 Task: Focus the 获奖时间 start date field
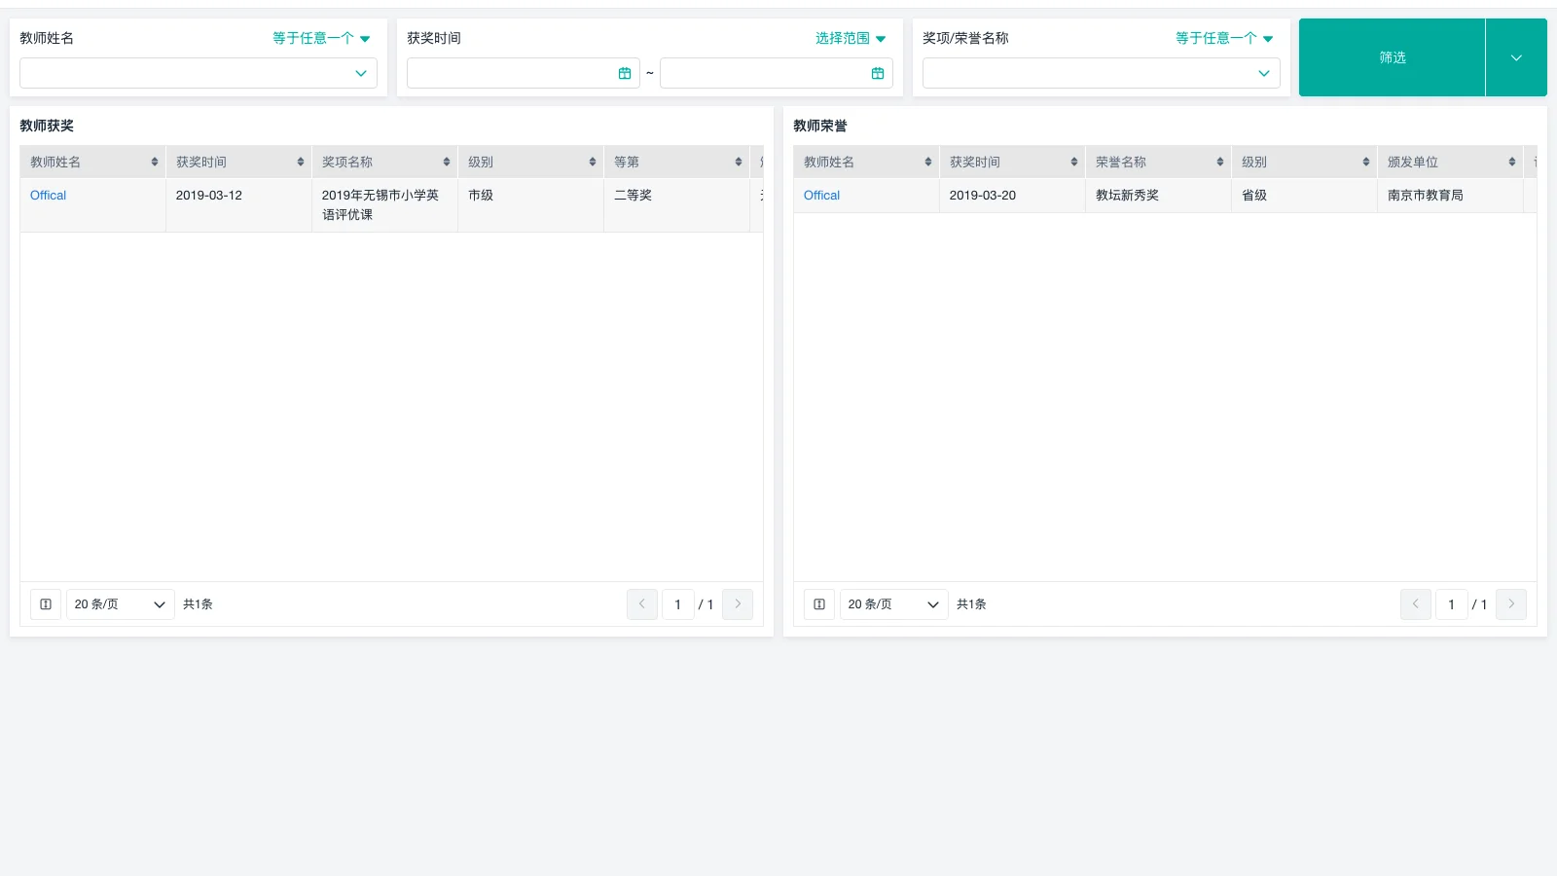[524, 73]
